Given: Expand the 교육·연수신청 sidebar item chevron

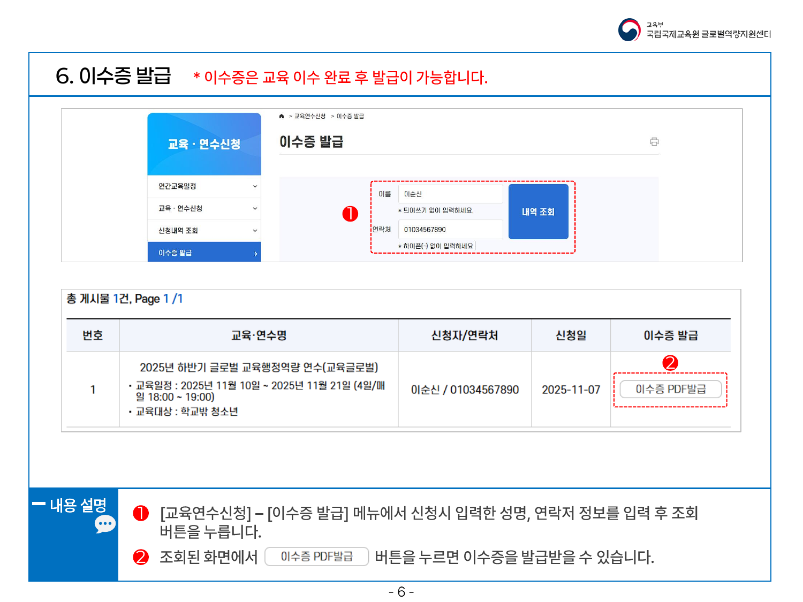Looking at the screenshot, I should coord(255,209).
